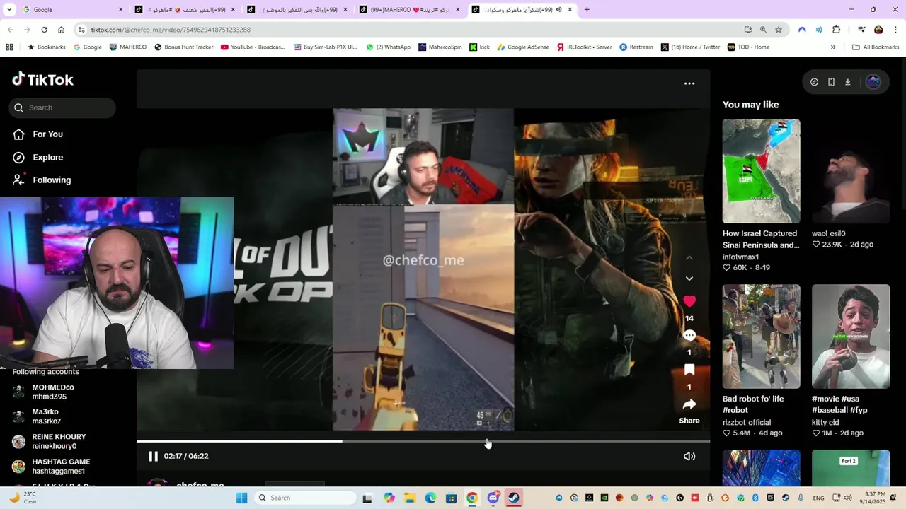Switch to the (99+)MAHERCO TikTok tab
Screen dimensions: 906x509
[409, 10]
